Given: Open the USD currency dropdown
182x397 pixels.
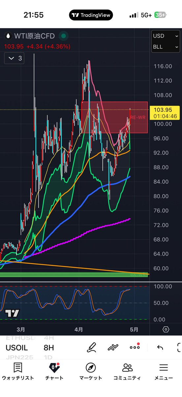Looking at the screenshot, I should coord(166,36).
